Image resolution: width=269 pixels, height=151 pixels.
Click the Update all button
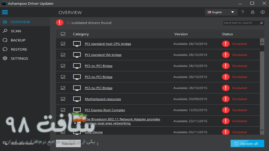[x=247, y=143]
